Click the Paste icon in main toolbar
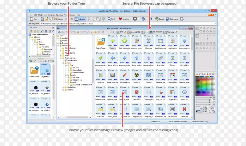The height and width of the screenshot is (146, 246). point(98,19)
